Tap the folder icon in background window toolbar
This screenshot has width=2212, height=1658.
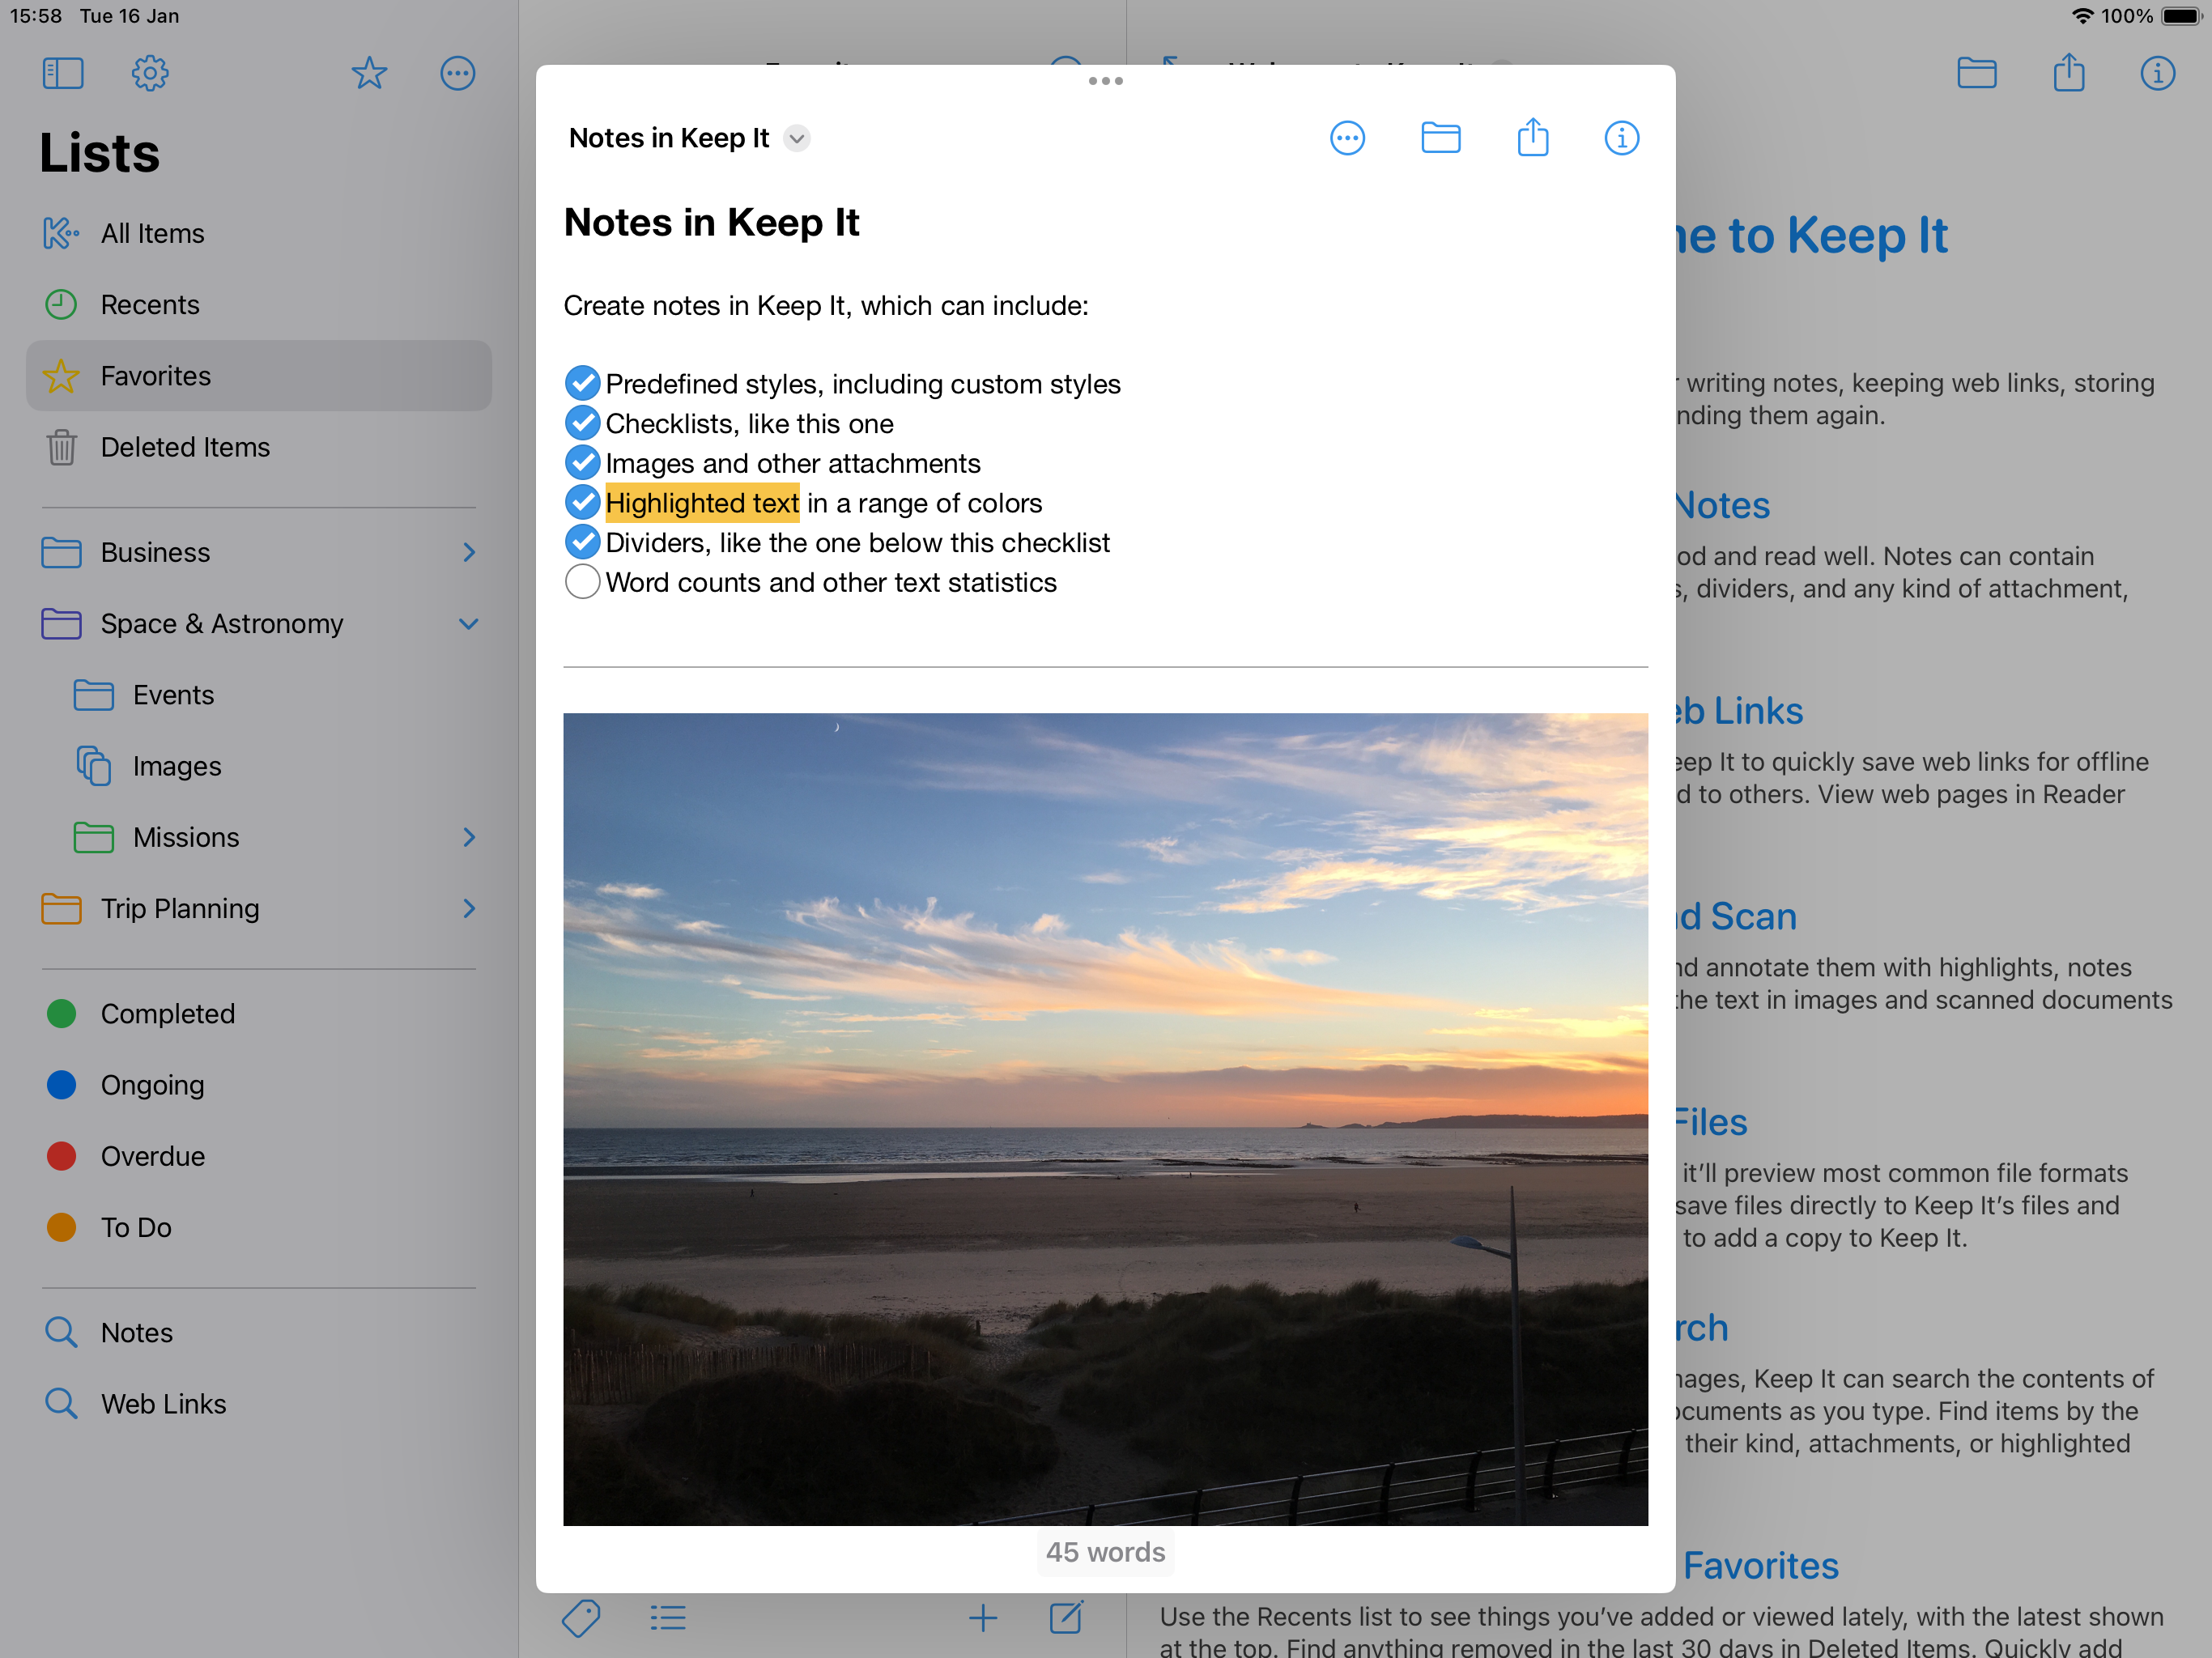[1976, 73]
